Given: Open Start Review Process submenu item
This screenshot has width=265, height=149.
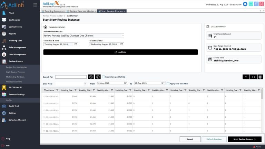Looking at the screenshot, I should [15, 72].
